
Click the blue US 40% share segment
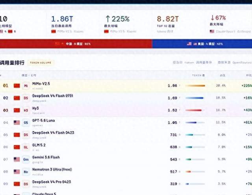pos(202,44)
